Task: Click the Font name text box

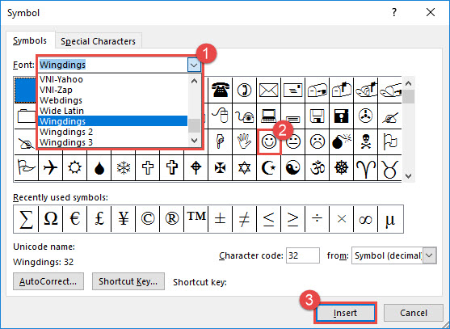Action: click(x=113, y=65)
